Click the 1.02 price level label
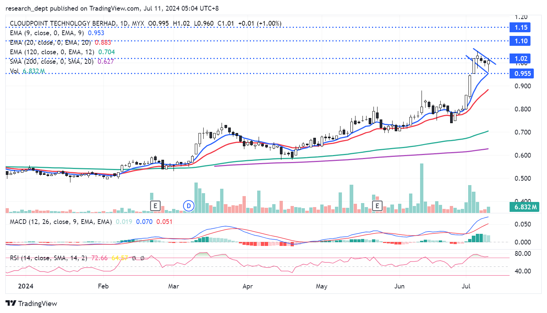Viewport: 547px width, 313px height. coord(521,59)
